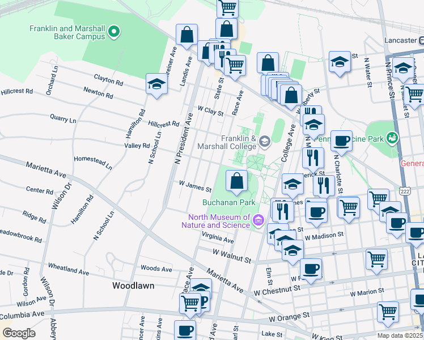The height and width of the screenshot is (340, 424).
Task: Click the College Ave street label
Action: pos(289,143)
